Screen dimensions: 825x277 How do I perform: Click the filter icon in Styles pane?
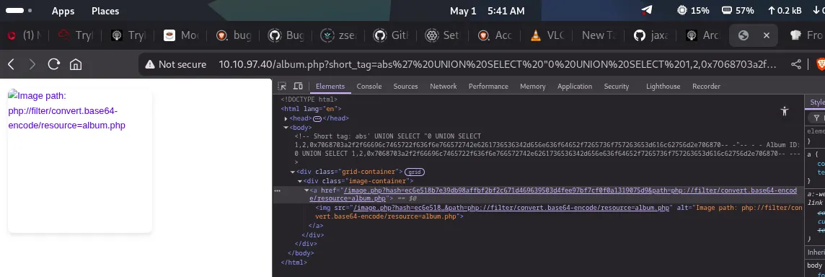click(816, 118)
